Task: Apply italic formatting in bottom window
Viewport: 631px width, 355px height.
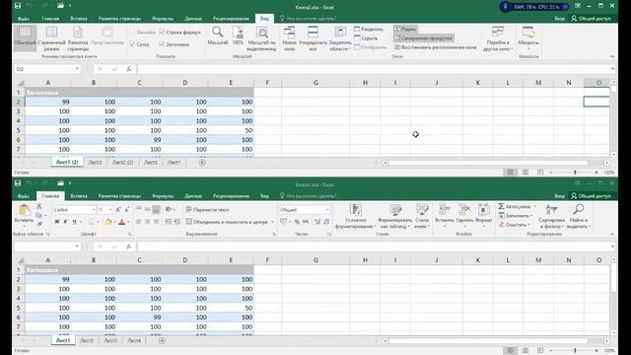Action: point(65,222)
